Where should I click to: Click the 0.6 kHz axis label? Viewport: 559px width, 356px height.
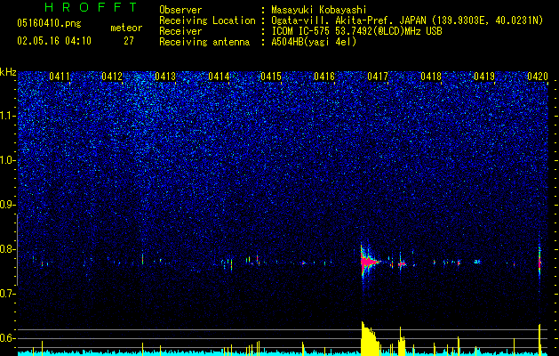coord(7,338)
